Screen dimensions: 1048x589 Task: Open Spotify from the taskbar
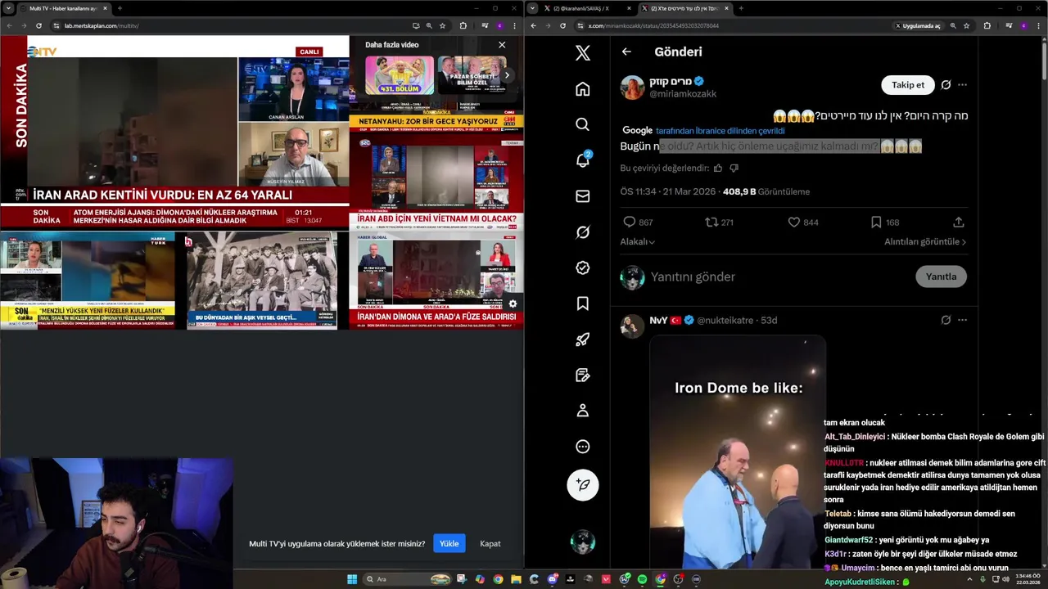pos(642,579)
